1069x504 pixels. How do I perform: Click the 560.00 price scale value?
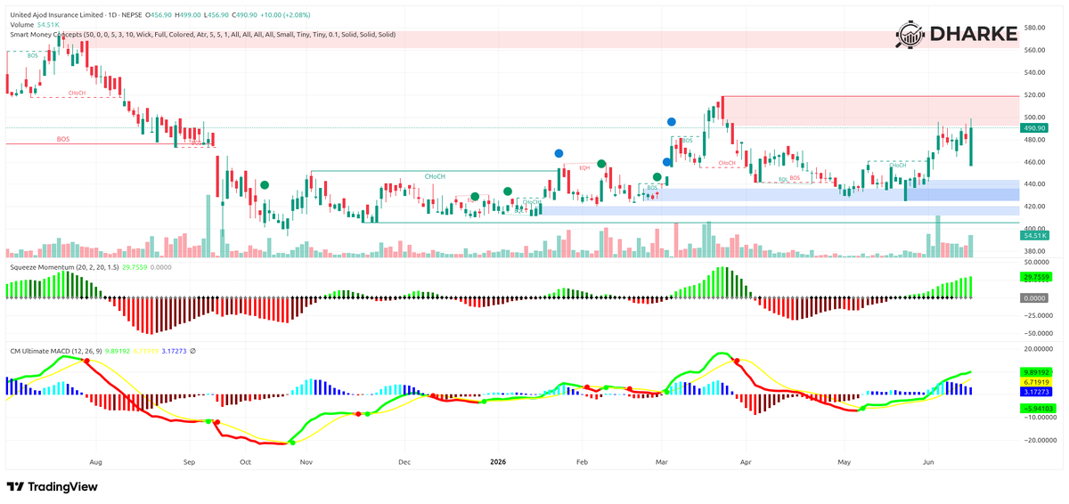coord(1034,51)
